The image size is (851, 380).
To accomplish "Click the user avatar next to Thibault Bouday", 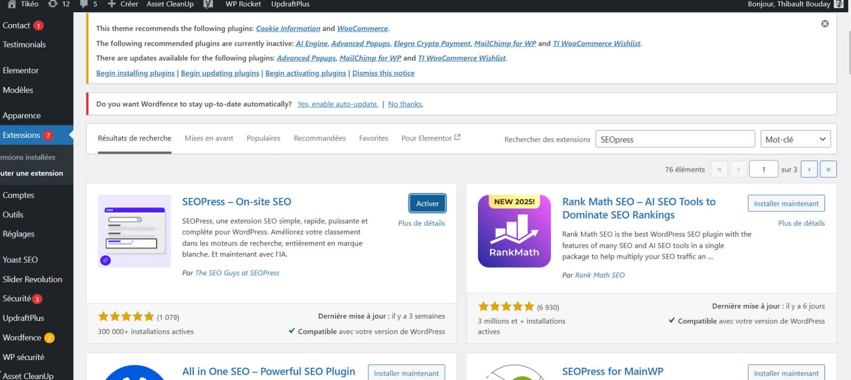I will pyautogui.click(x=839, y=4).
